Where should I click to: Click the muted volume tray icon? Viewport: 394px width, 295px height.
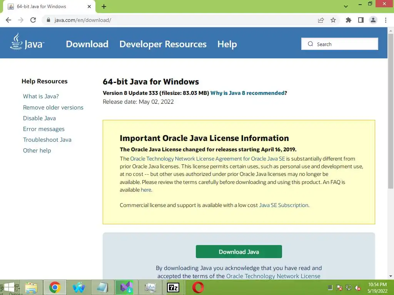tap(358, 288)
